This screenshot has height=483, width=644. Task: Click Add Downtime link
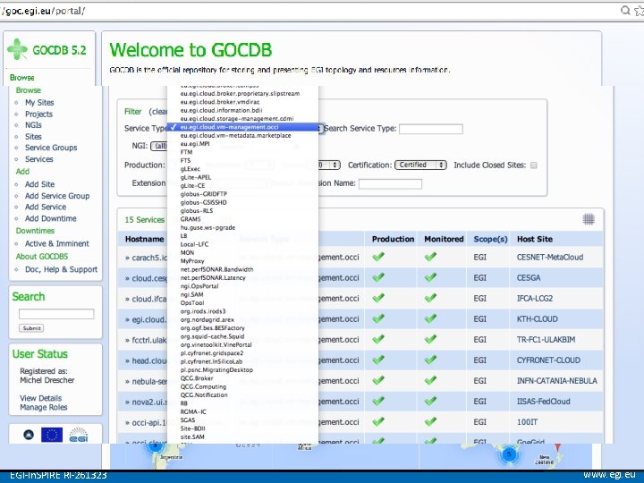[x=50, y=218]
